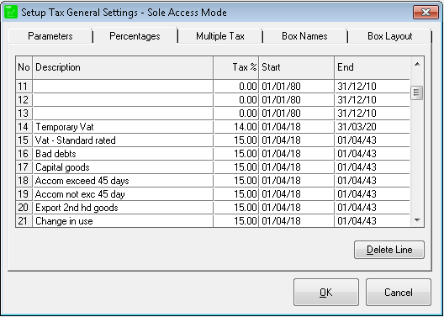
Task: Switch to the Parameters tab
Action: [x=50, y=36]
